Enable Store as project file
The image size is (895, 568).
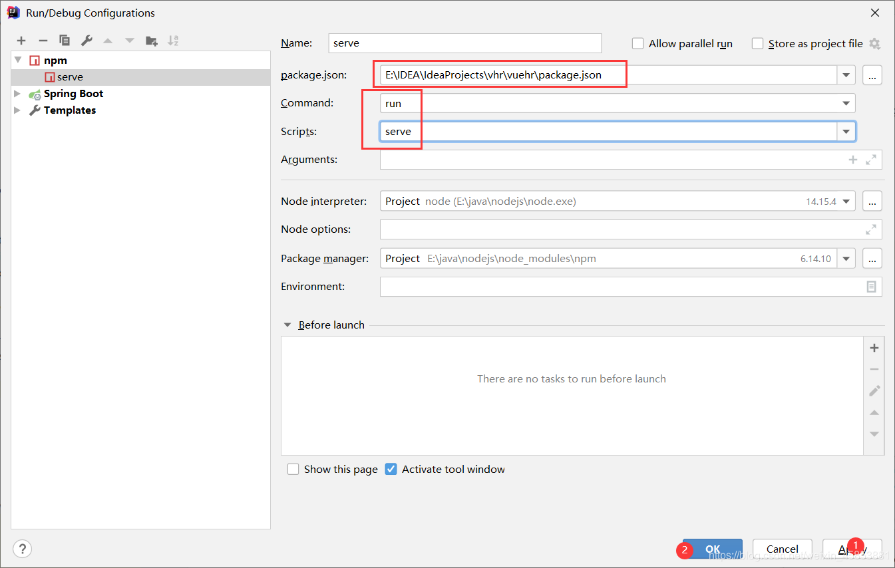pos(757,43)
